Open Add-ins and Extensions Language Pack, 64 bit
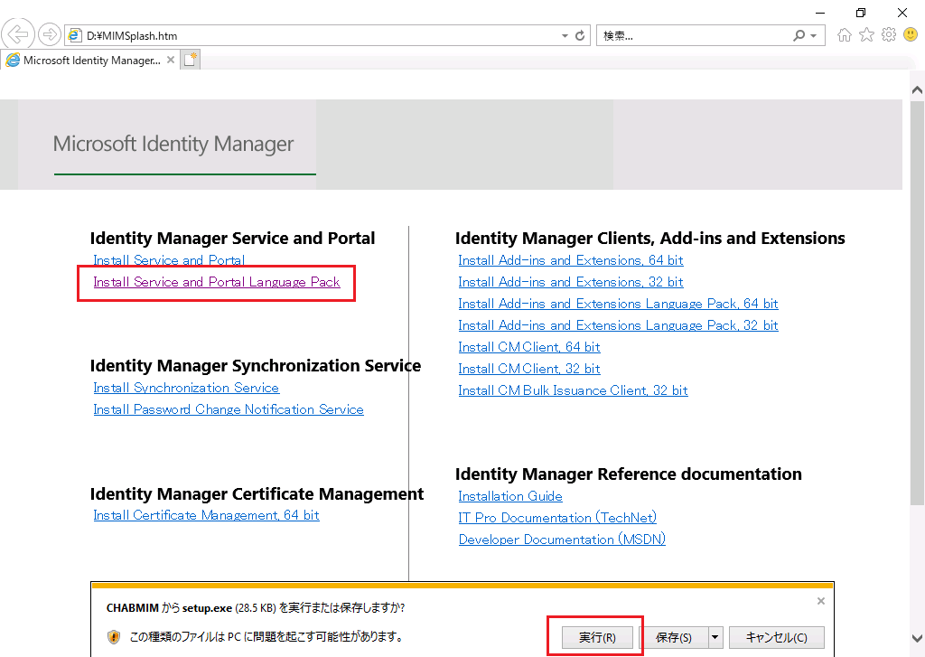This screenshot has width=925, height=657. (x=618, y=304)
